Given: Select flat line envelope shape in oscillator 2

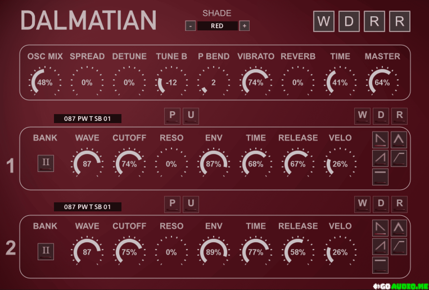Looking at the screenshot, I should coord(380,265).
